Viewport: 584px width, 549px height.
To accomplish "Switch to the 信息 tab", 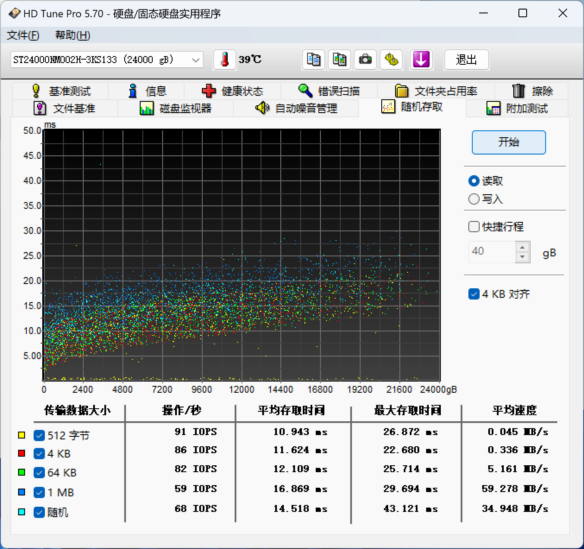I will pyautogui.click(x=147, y=91).
